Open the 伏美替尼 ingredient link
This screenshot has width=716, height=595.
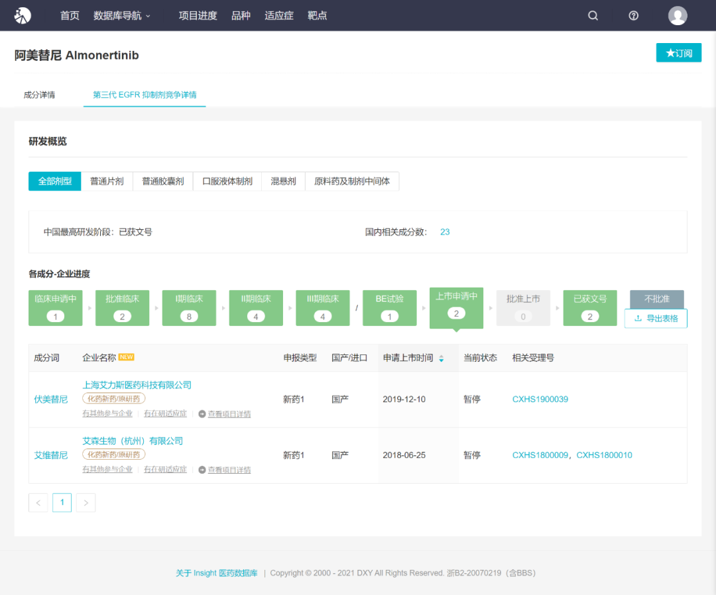pos(50,400)
